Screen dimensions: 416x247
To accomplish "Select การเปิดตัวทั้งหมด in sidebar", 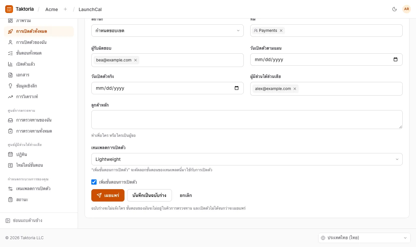I will 39,31.
